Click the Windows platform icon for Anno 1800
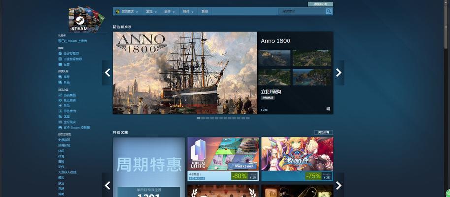This screenshot has width=450, height=197. coord(328,109)
